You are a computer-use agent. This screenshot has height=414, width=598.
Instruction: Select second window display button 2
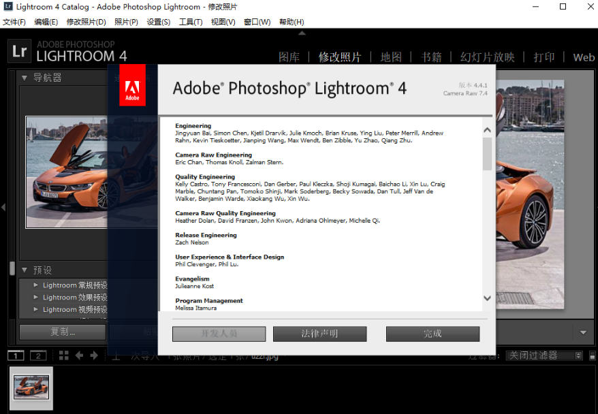38,355
